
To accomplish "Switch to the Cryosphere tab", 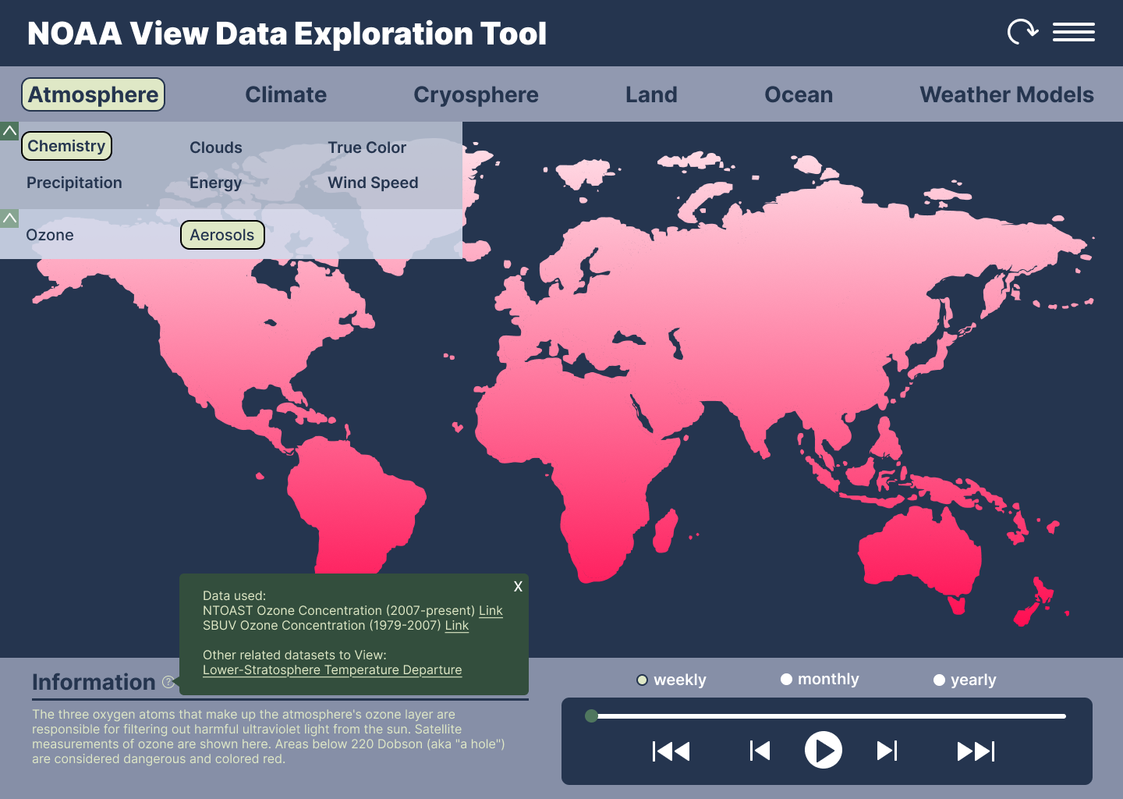I will 476,94.
